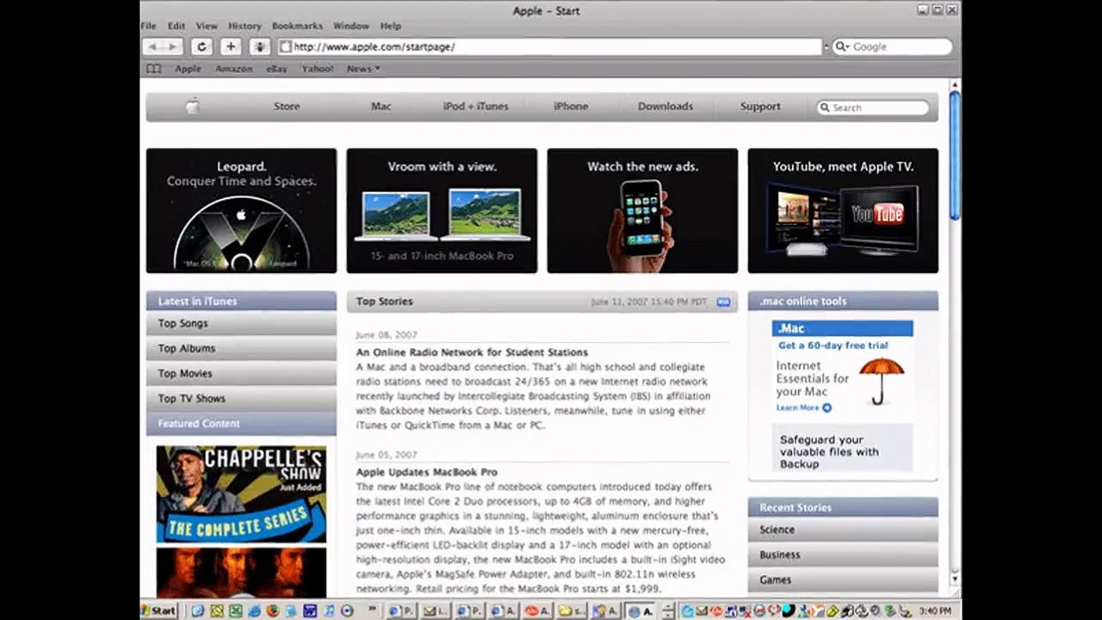The height and width of the screenshot is (620, 1102).
Task: Click the URL address field
Action: [x=551, y=46]
